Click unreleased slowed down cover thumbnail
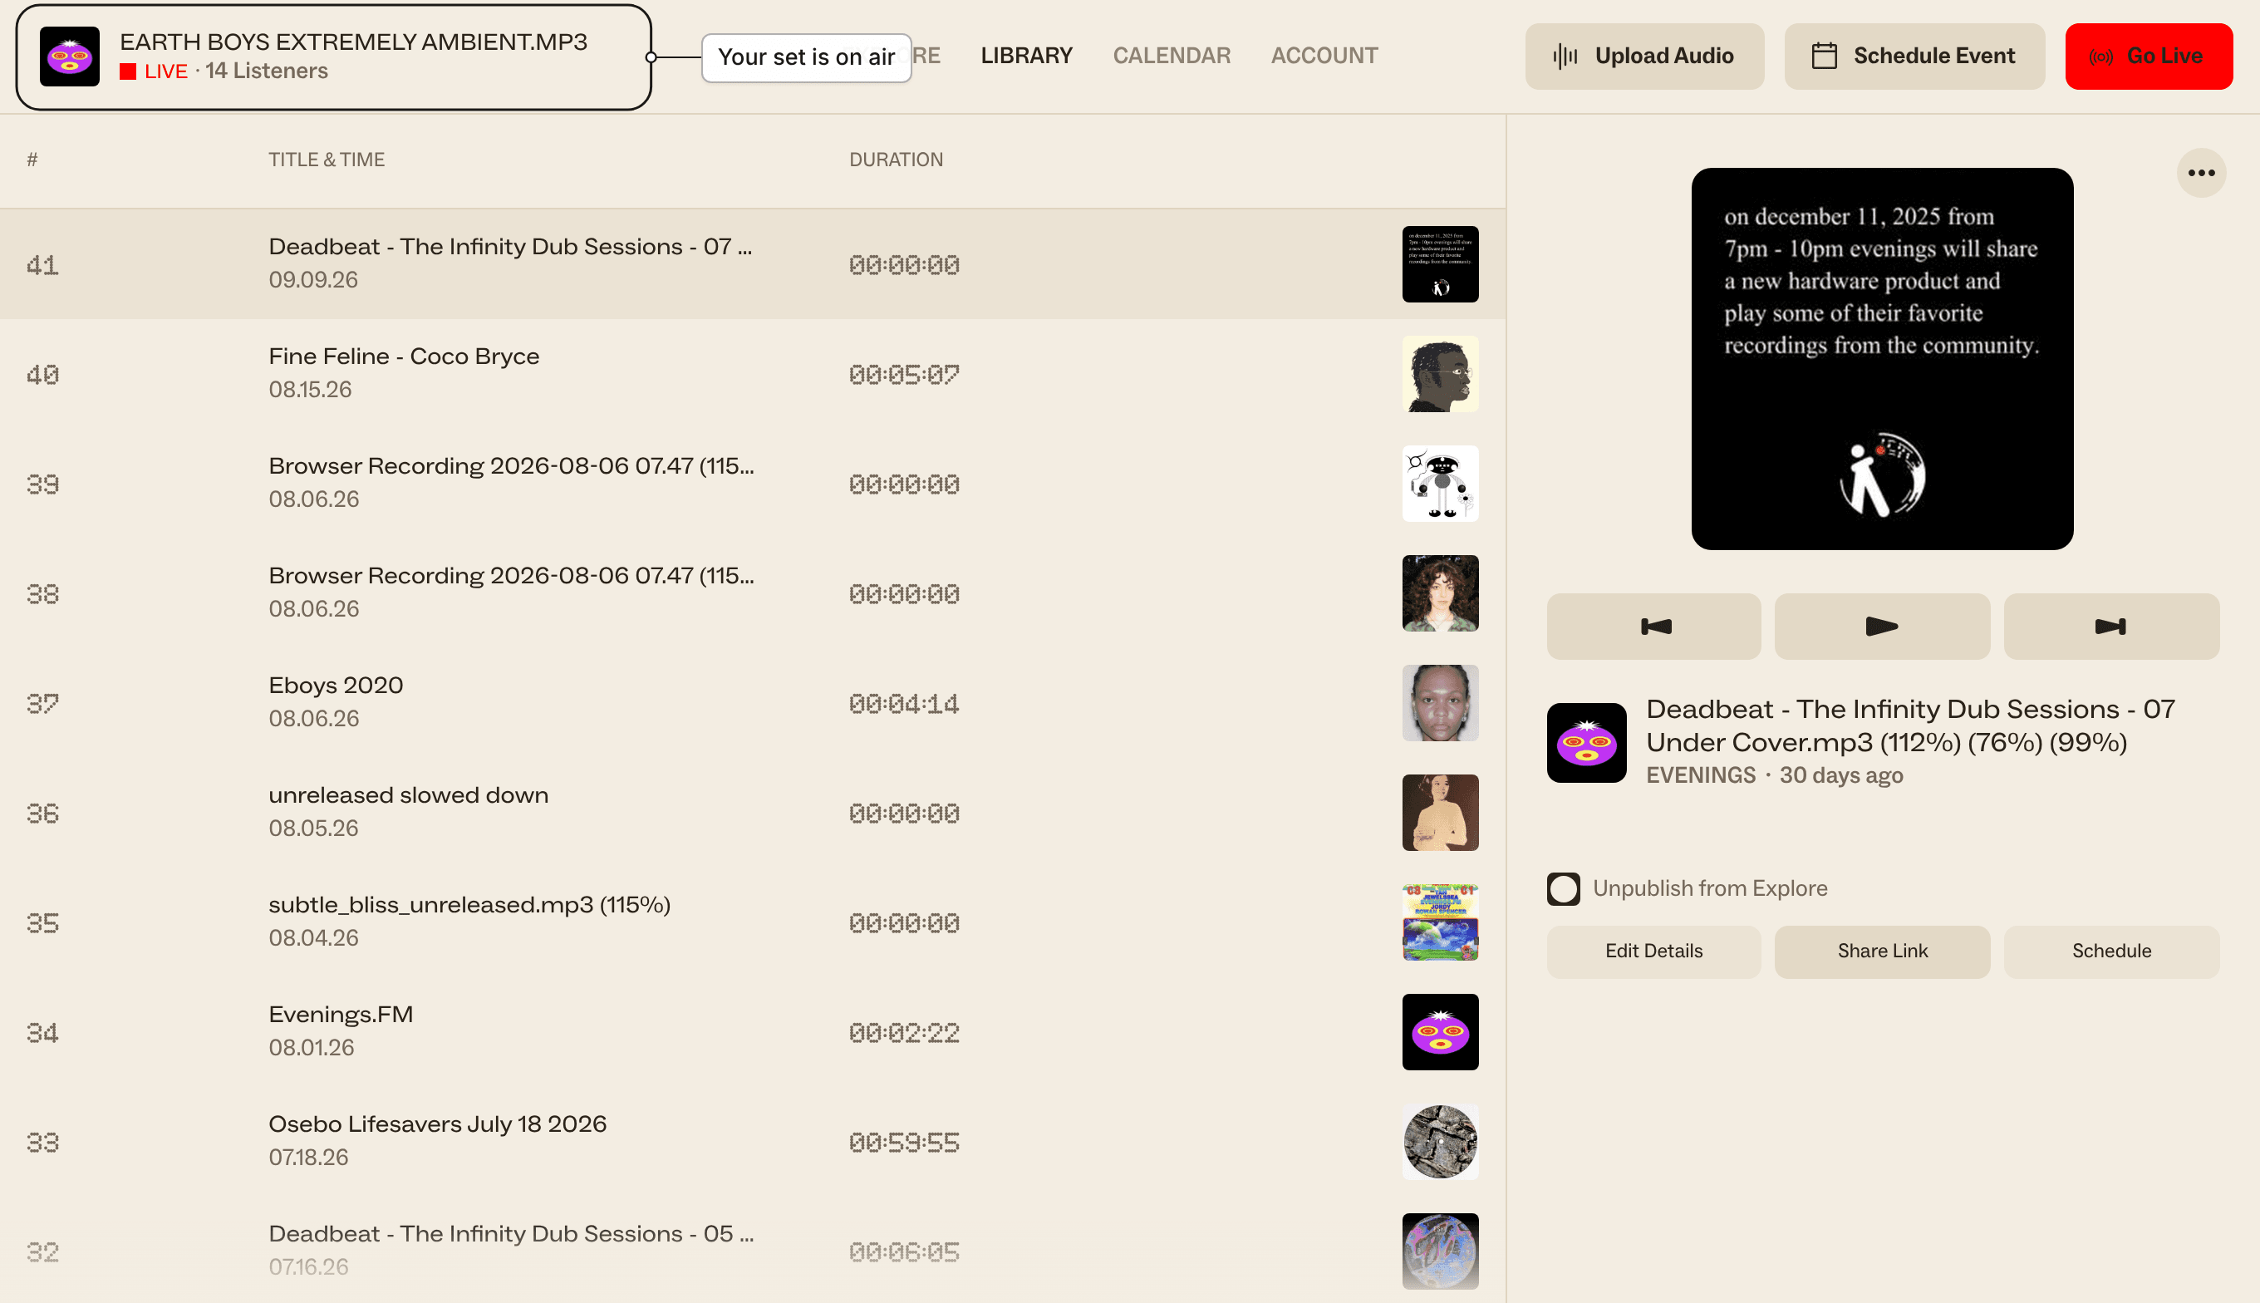The image size is (2260, 1303). [1440, 813]
